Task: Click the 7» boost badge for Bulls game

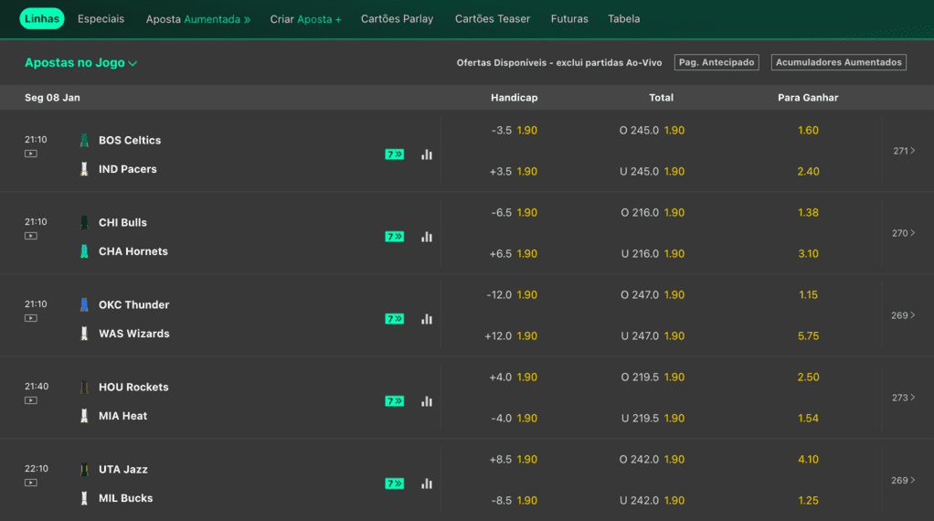Action: [x=394, y=237]
